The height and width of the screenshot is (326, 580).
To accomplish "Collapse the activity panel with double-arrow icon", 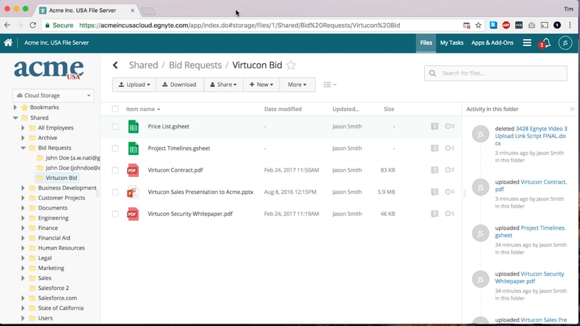I will coord(572,109).
